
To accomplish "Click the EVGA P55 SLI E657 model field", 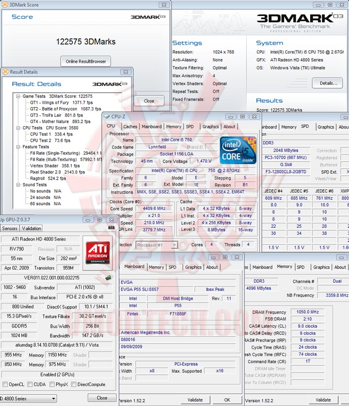I will (x=156, y=289).
